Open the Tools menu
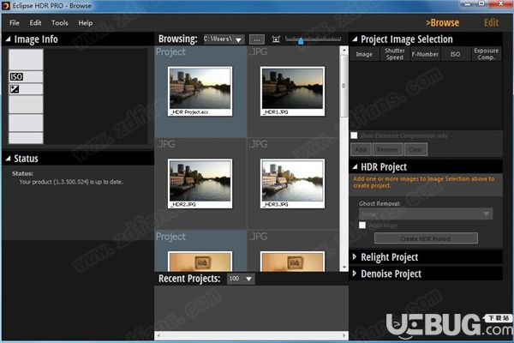 tap(60, 23)
